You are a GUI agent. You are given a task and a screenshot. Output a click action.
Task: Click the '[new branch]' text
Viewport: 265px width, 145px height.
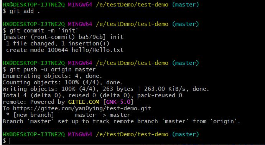tap(34, 115)
